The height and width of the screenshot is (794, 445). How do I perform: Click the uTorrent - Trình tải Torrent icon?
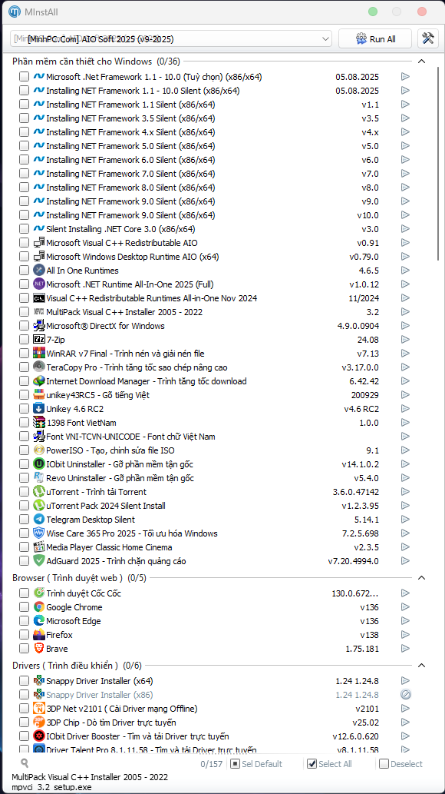point(39,492)
